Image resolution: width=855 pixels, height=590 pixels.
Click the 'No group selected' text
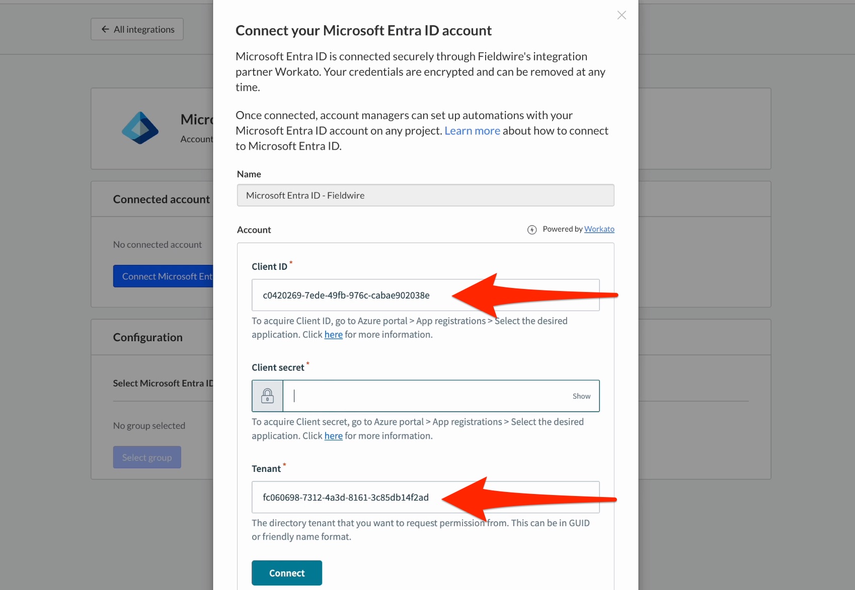coord(149,426)
